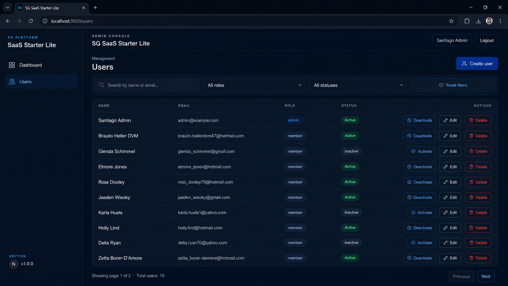Open the browser tab search chevron
Image resolution: width=508 pixels, height=286 pixels.
7,8
